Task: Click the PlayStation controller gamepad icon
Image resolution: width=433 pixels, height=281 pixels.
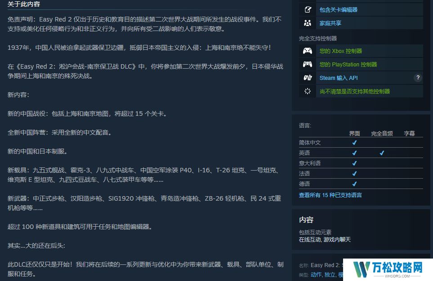Action: click(x=308, y=64)
